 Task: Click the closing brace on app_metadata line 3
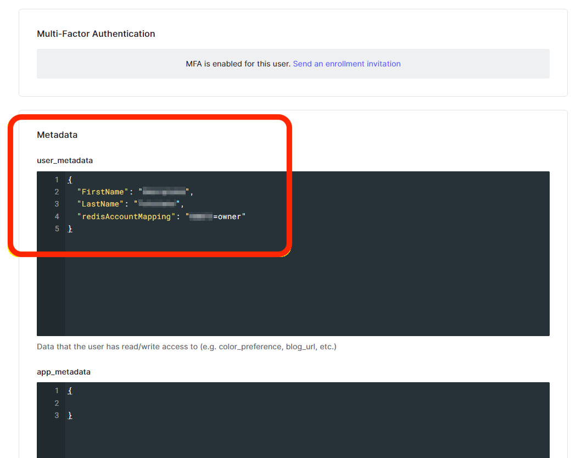click(x=70, y=416)
